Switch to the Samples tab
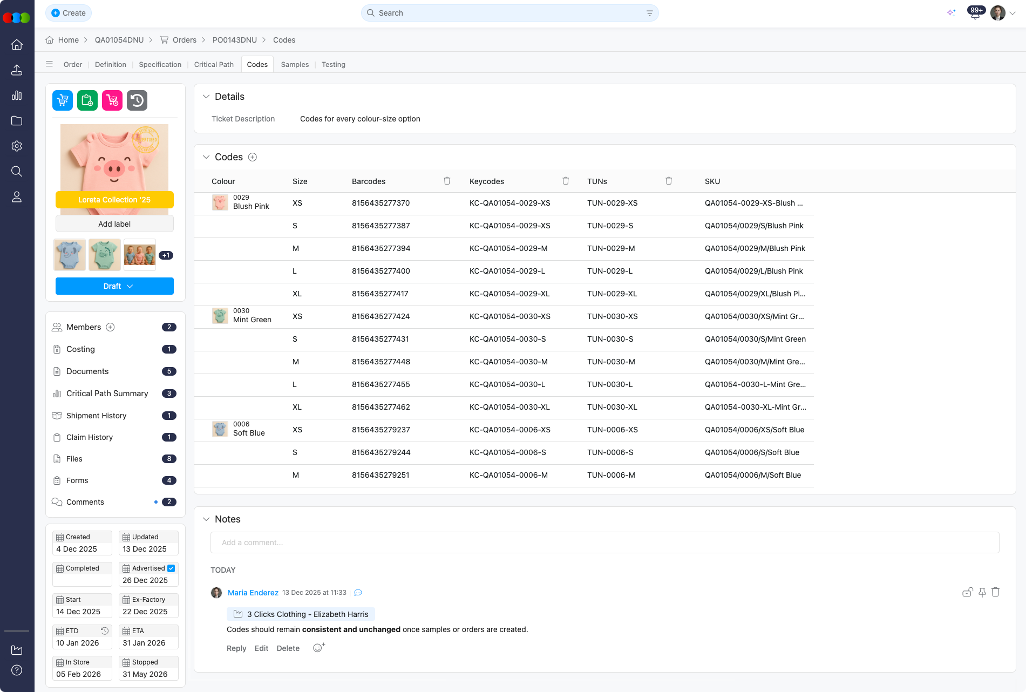1026x692 pixels. [295, 64]
